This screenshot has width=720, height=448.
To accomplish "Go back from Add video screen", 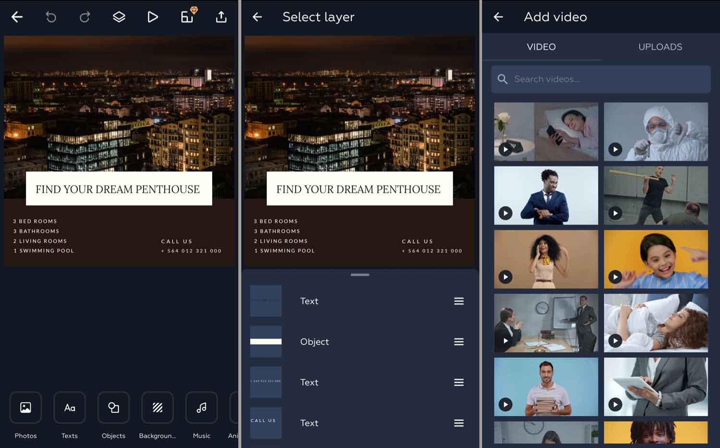I will pyautogui.click(x=498, y=17).
